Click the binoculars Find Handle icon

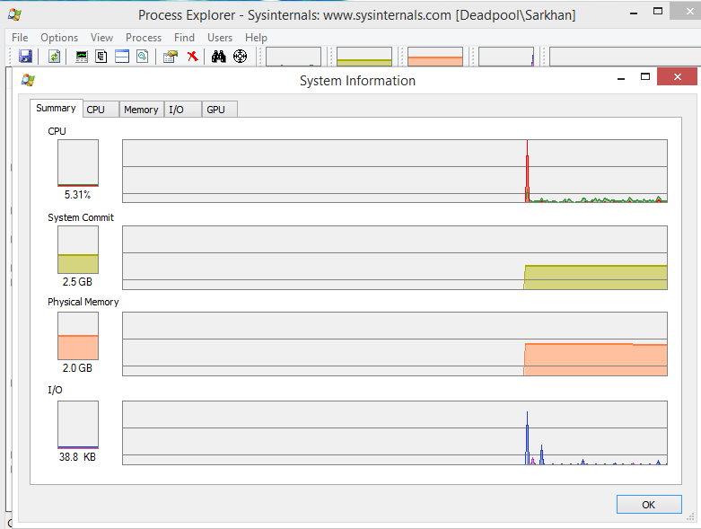[x=219, y=57]
